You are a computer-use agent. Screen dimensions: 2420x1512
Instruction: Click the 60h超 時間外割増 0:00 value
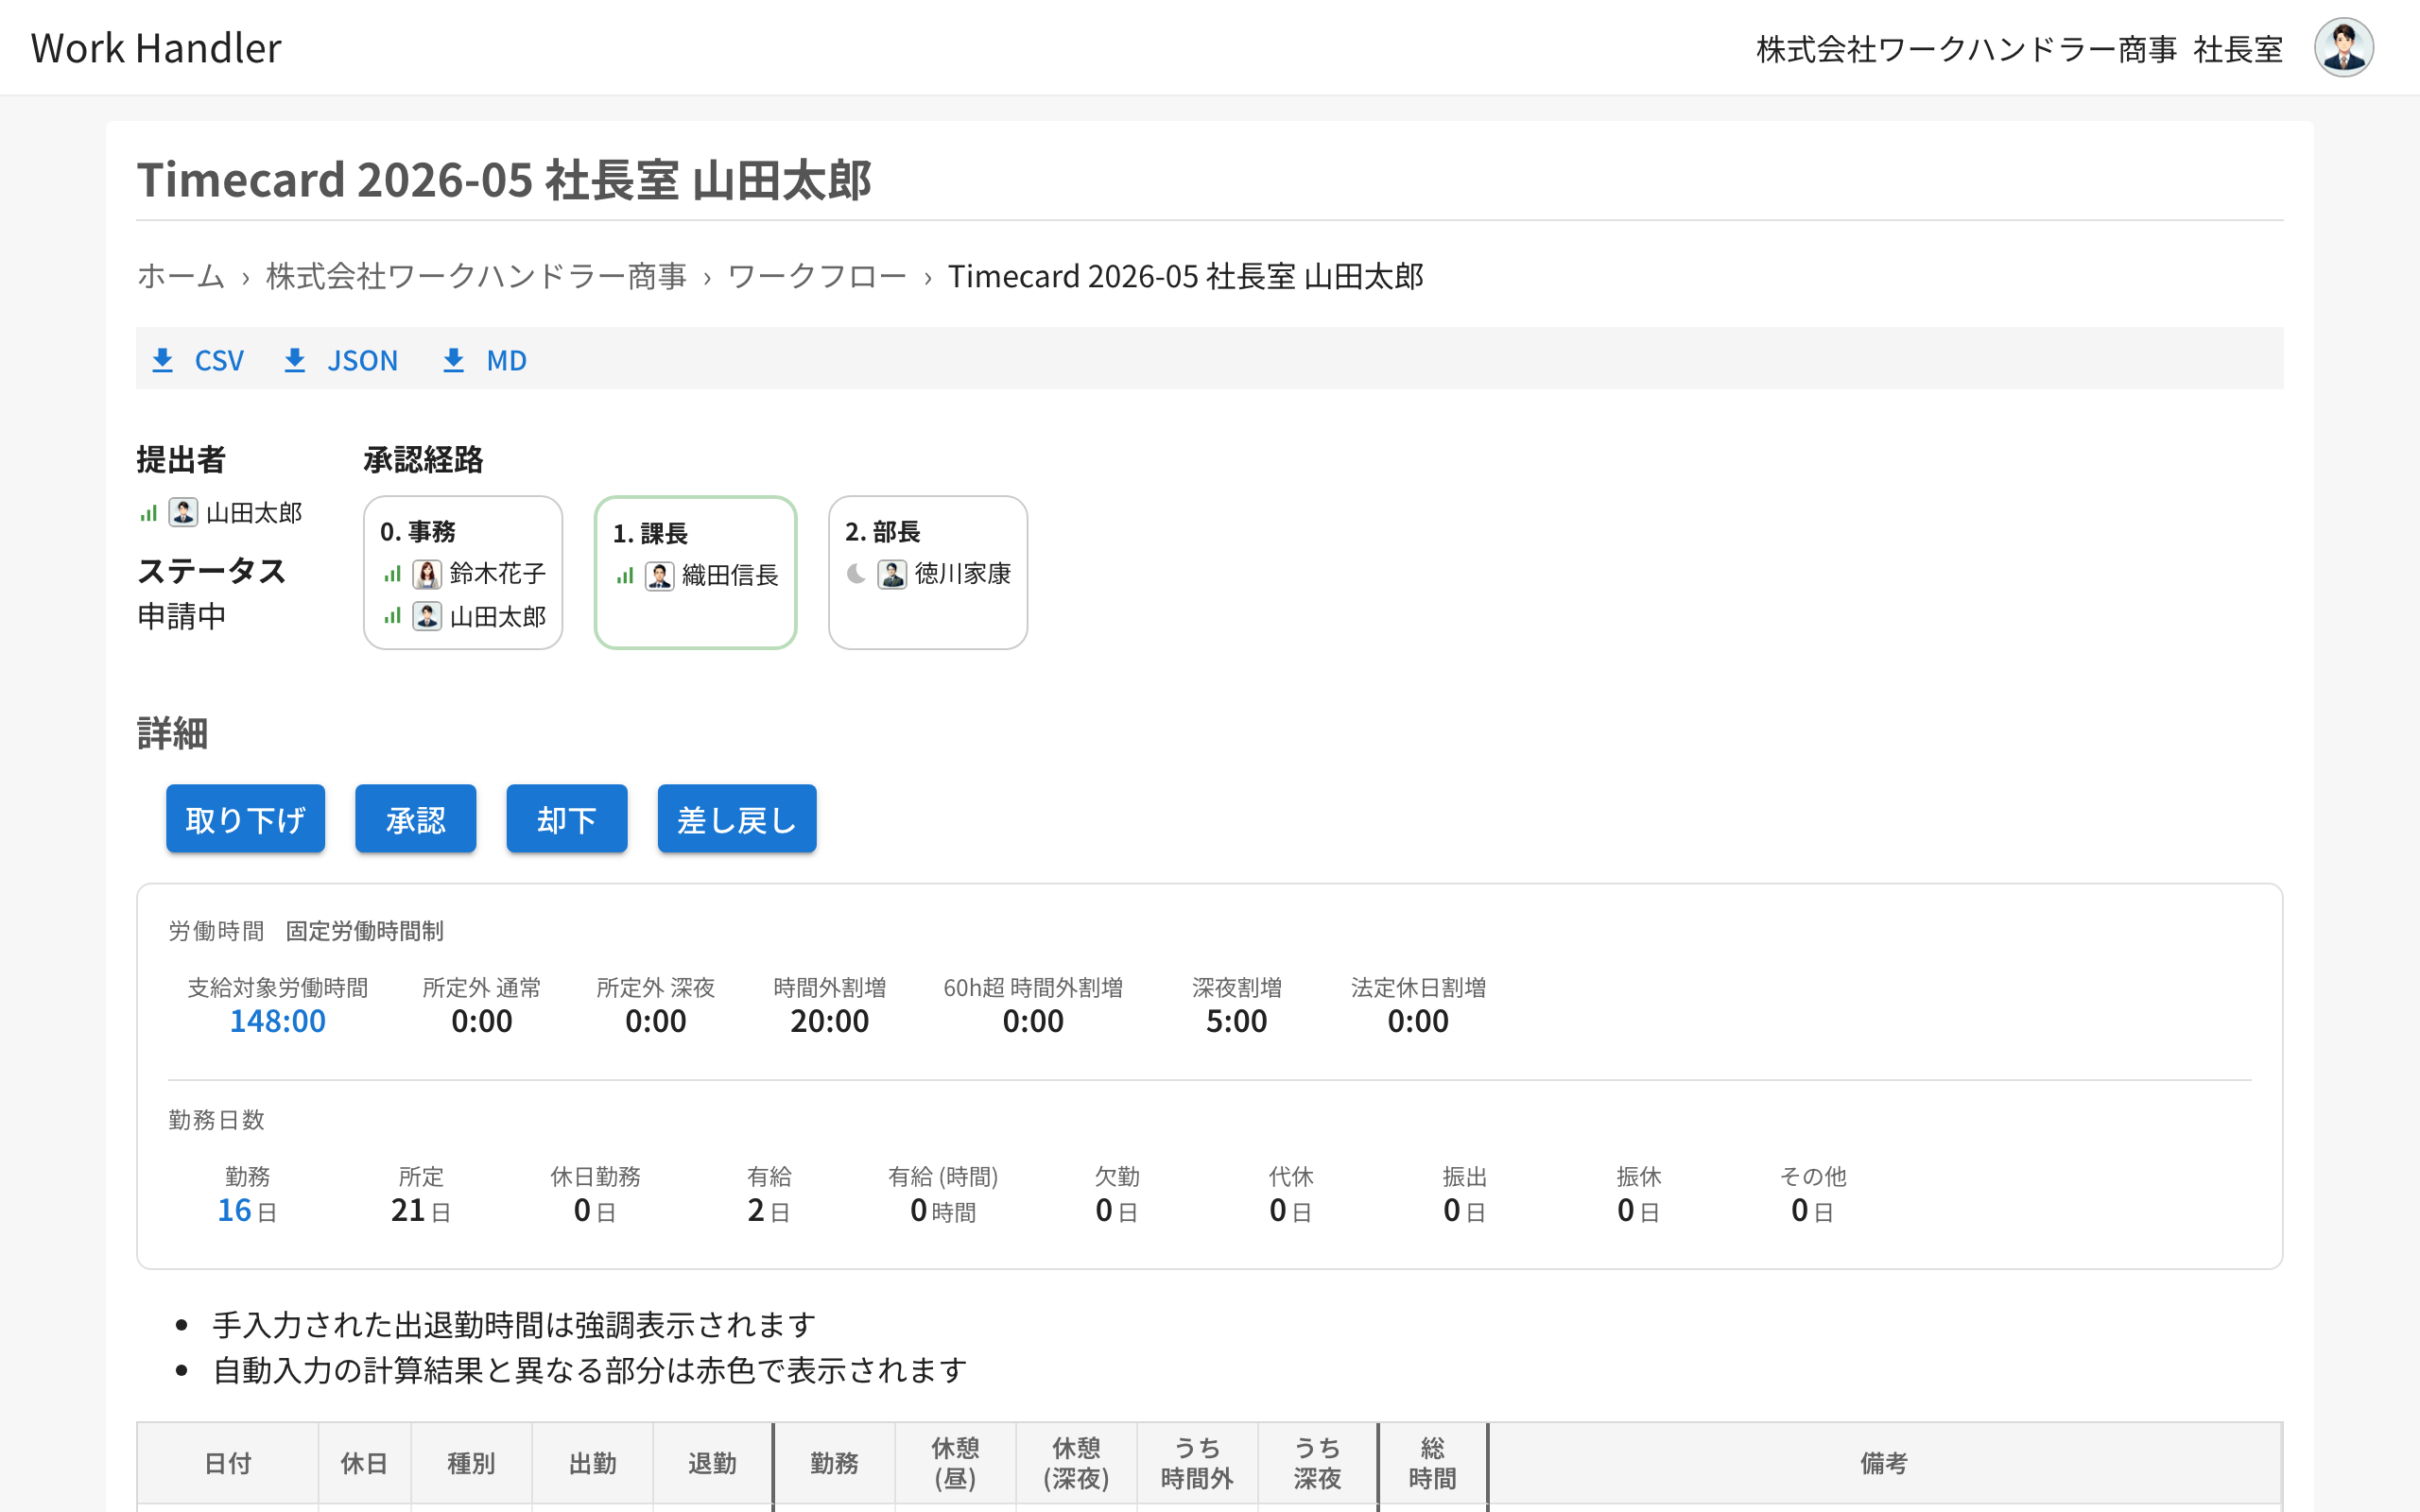pyautogui.click(x=1033, y=1021)
